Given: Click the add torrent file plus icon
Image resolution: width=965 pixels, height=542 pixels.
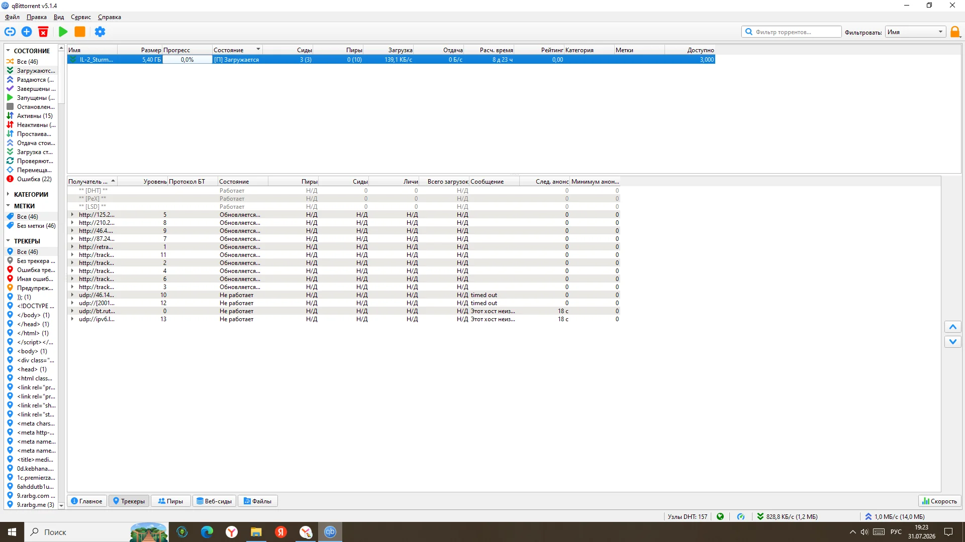Looking at the screenshot, I should 27,32.
